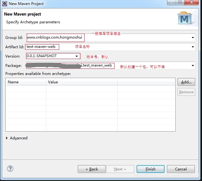The width and height of the screenshot is (202, 181).
Task: Click the Group Id text field
Action: [x=110, y=38]
